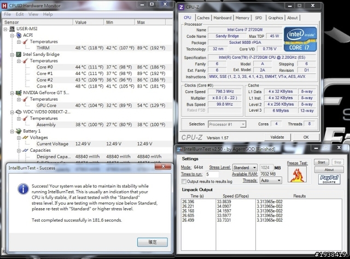This screenshot has height=259, width=350.
Task: Close the IntelBurnTest Success dialog
Action: (163, 166)
